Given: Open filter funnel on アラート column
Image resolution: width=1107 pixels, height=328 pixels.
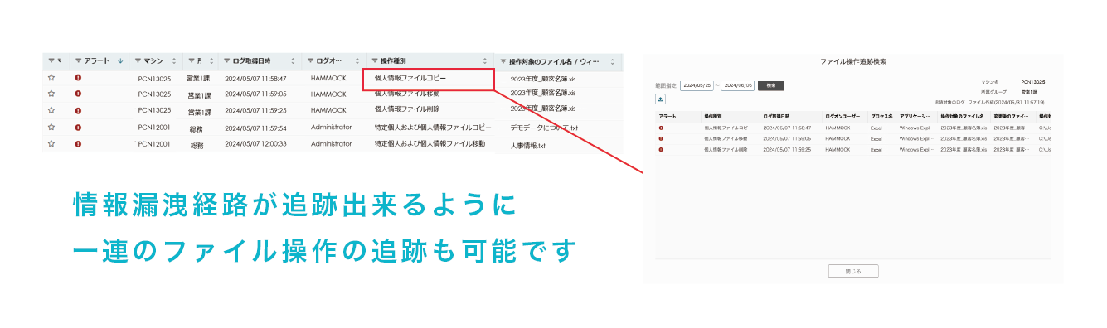Looking at the screenshot, I should pos(79,60).
